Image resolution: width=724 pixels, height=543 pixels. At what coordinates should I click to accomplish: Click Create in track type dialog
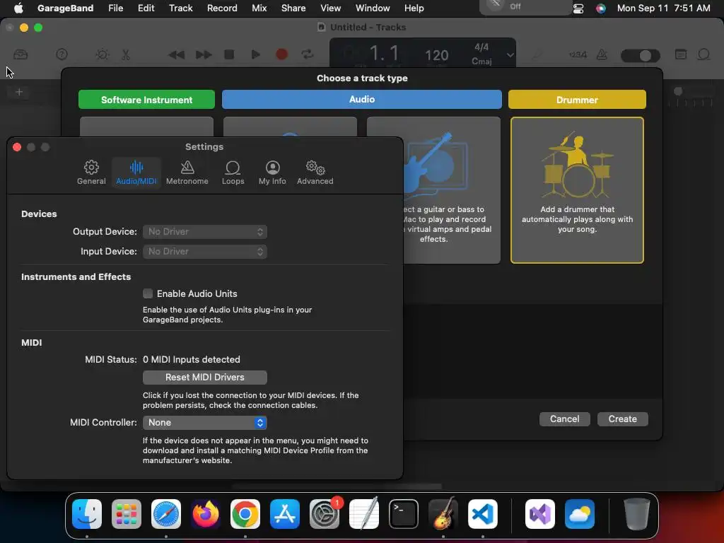[x=622, y=419]
